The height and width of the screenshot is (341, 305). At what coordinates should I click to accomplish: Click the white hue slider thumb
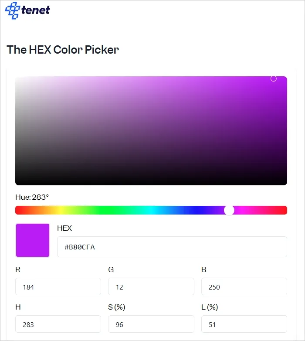229,210
